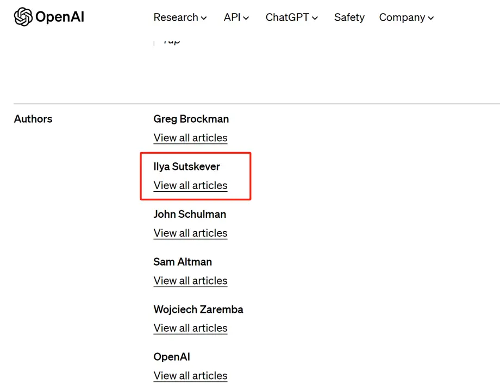Image resolution: width=500 pixels, height=391 pixels.
Task: View all articles by OpenAI author
Action: click(x=190, y=375)
